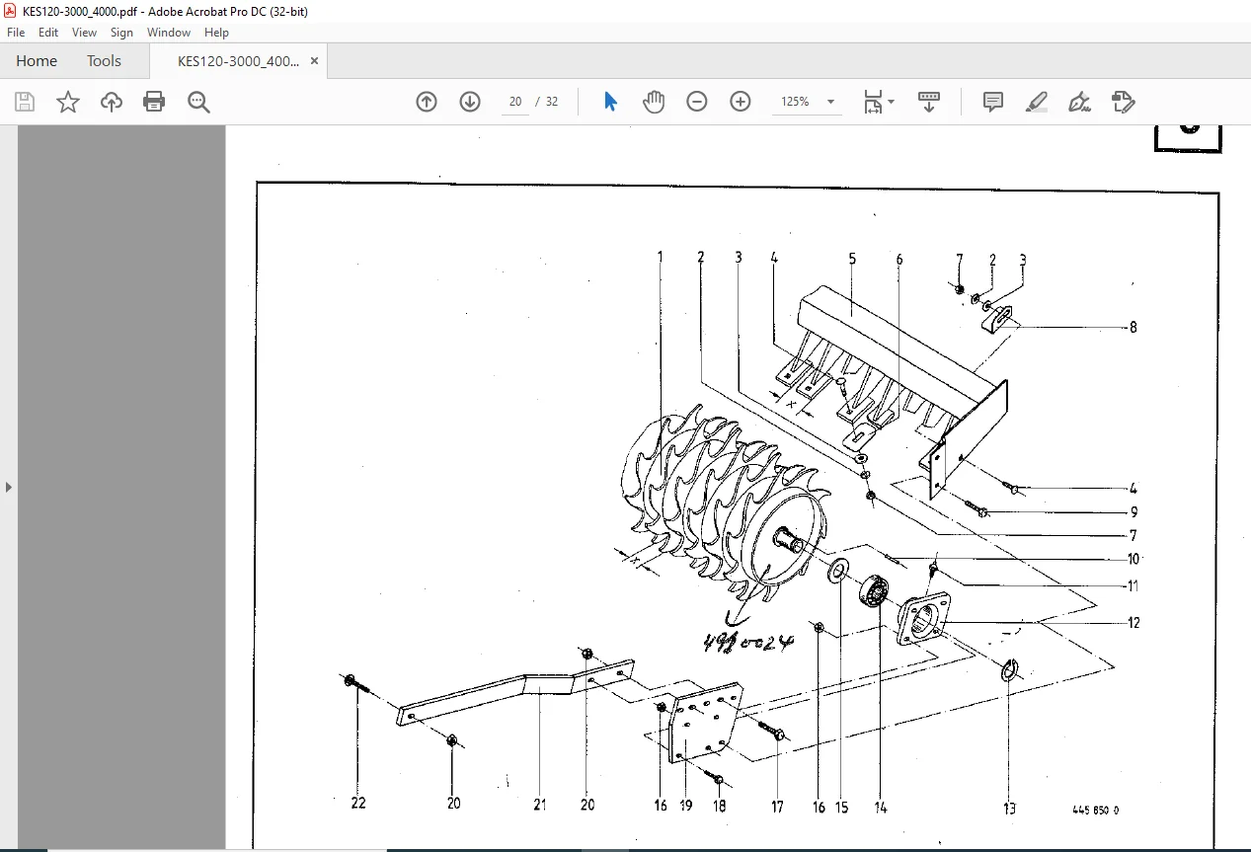This screenshot has height=852, width=1251.
Task: Click part number 6 label in diagram
Action: click(899, 260)
